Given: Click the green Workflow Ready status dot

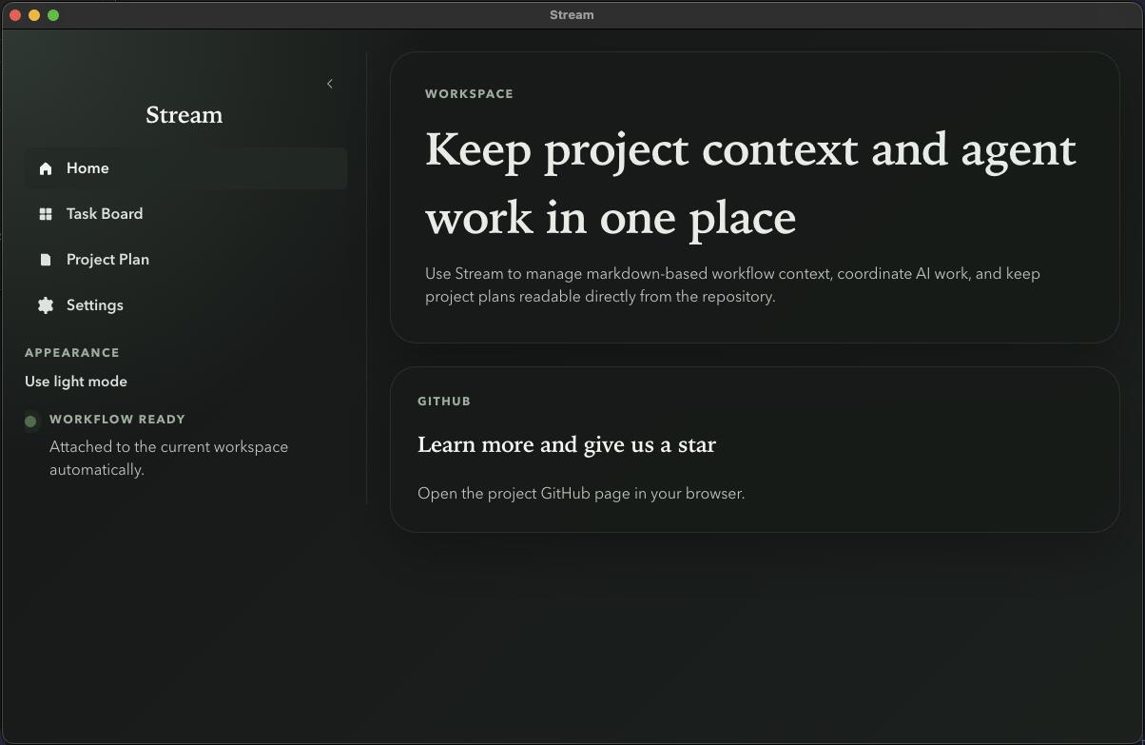Looking at the screenshot, I should coord(30,421).
